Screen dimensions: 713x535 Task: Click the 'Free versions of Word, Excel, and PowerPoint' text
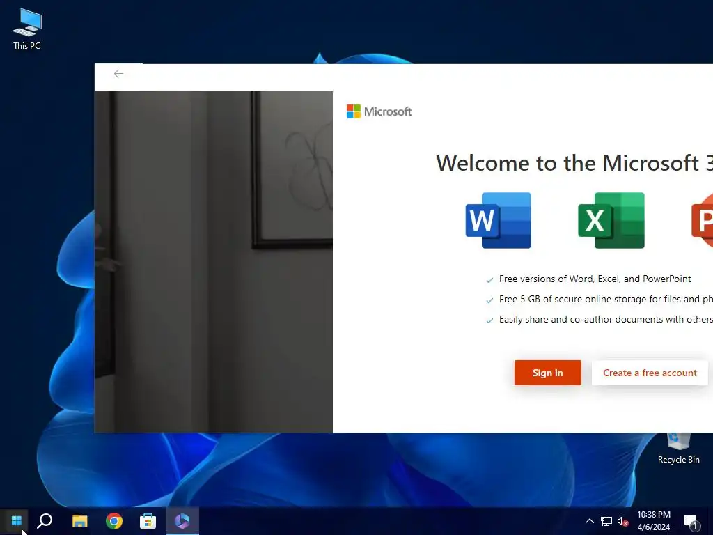point(595,279)
